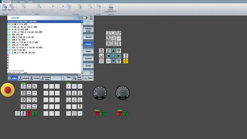Image resolution: width=247 pixels, height=139 pixels.
Task: Click the minus direction key
Action: [69, 113]
